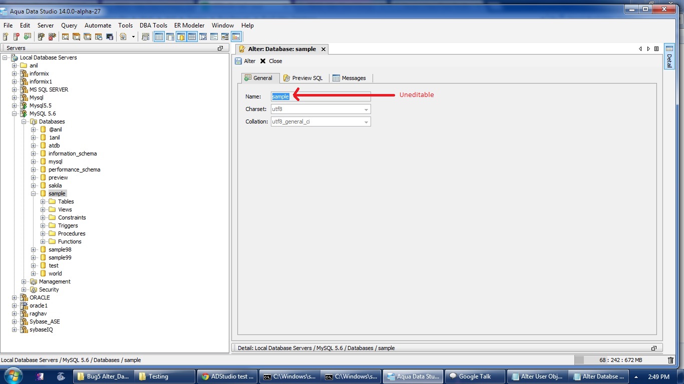Toggle the first highlighted grid view toolbar button
Screen dimensions: 684x384
pos(159,36)
